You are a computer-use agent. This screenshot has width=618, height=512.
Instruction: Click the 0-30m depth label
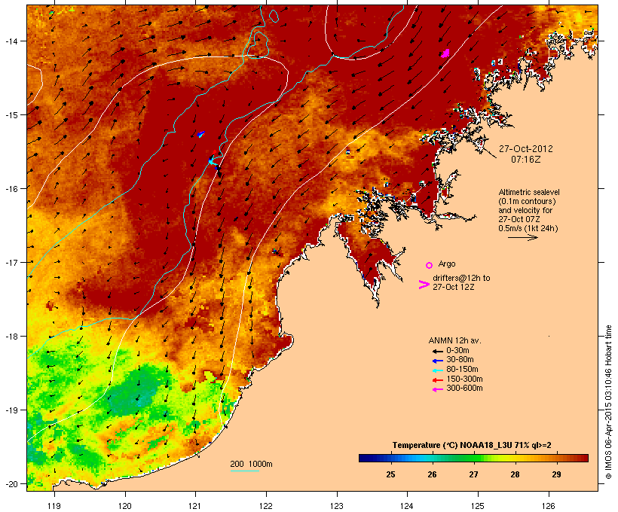457,351
